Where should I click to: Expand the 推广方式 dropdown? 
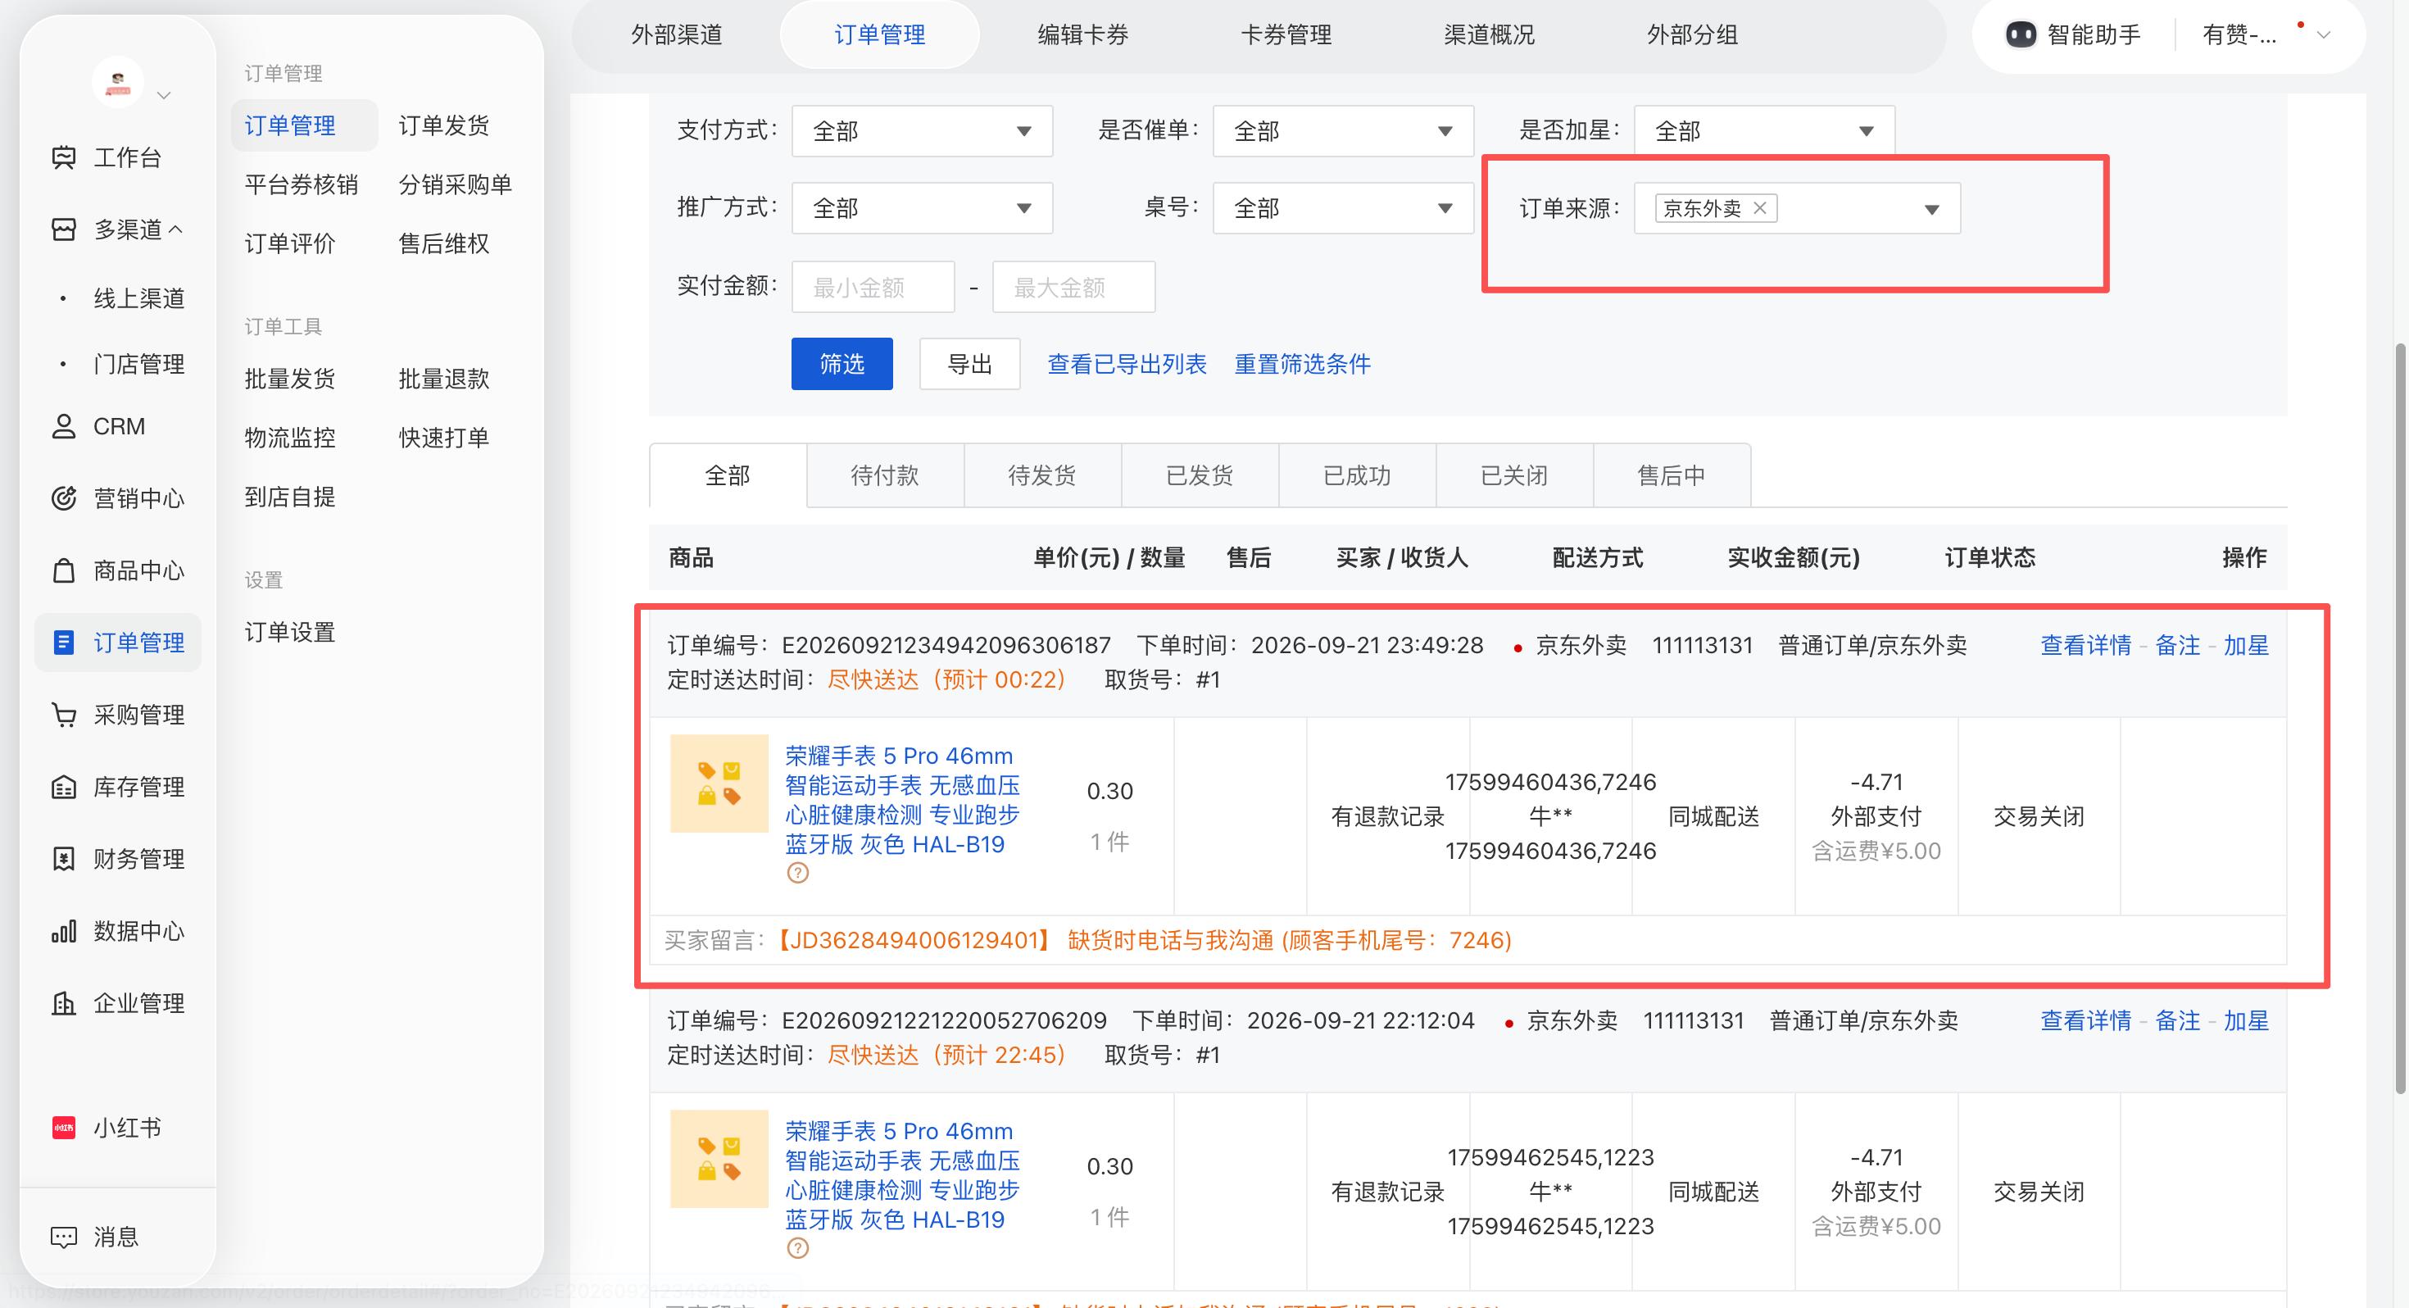point(922,207)
